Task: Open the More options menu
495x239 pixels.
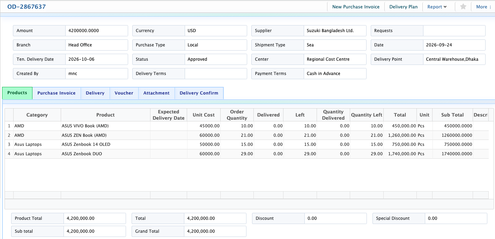Action: 483,7
